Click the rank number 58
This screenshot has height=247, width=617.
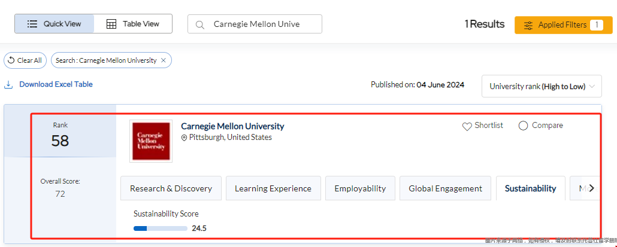(x=61, y=141)
